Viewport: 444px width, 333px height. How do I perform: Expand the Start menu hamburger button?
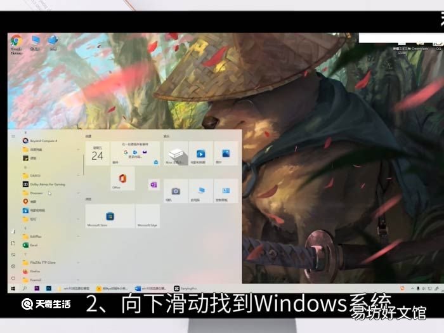[x=13, y=136]
